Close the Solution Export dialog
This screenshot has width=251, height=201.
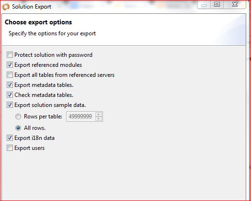235,4
